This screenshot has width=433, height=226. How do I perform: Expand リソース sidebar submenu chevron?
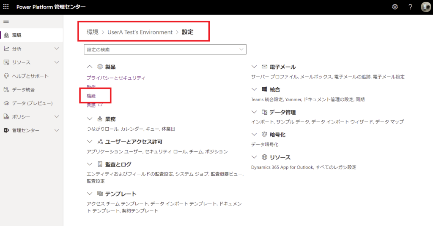coord(57,62)
